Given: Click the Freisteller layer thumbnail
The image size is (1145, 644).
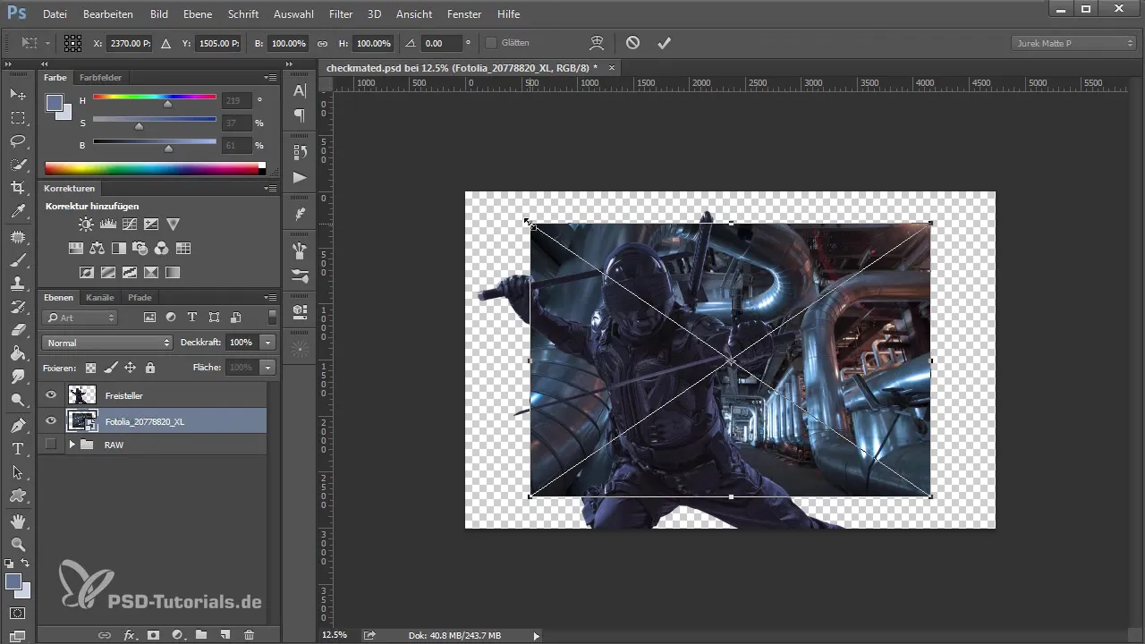Looking at the screenshot, I should [82, 394].
